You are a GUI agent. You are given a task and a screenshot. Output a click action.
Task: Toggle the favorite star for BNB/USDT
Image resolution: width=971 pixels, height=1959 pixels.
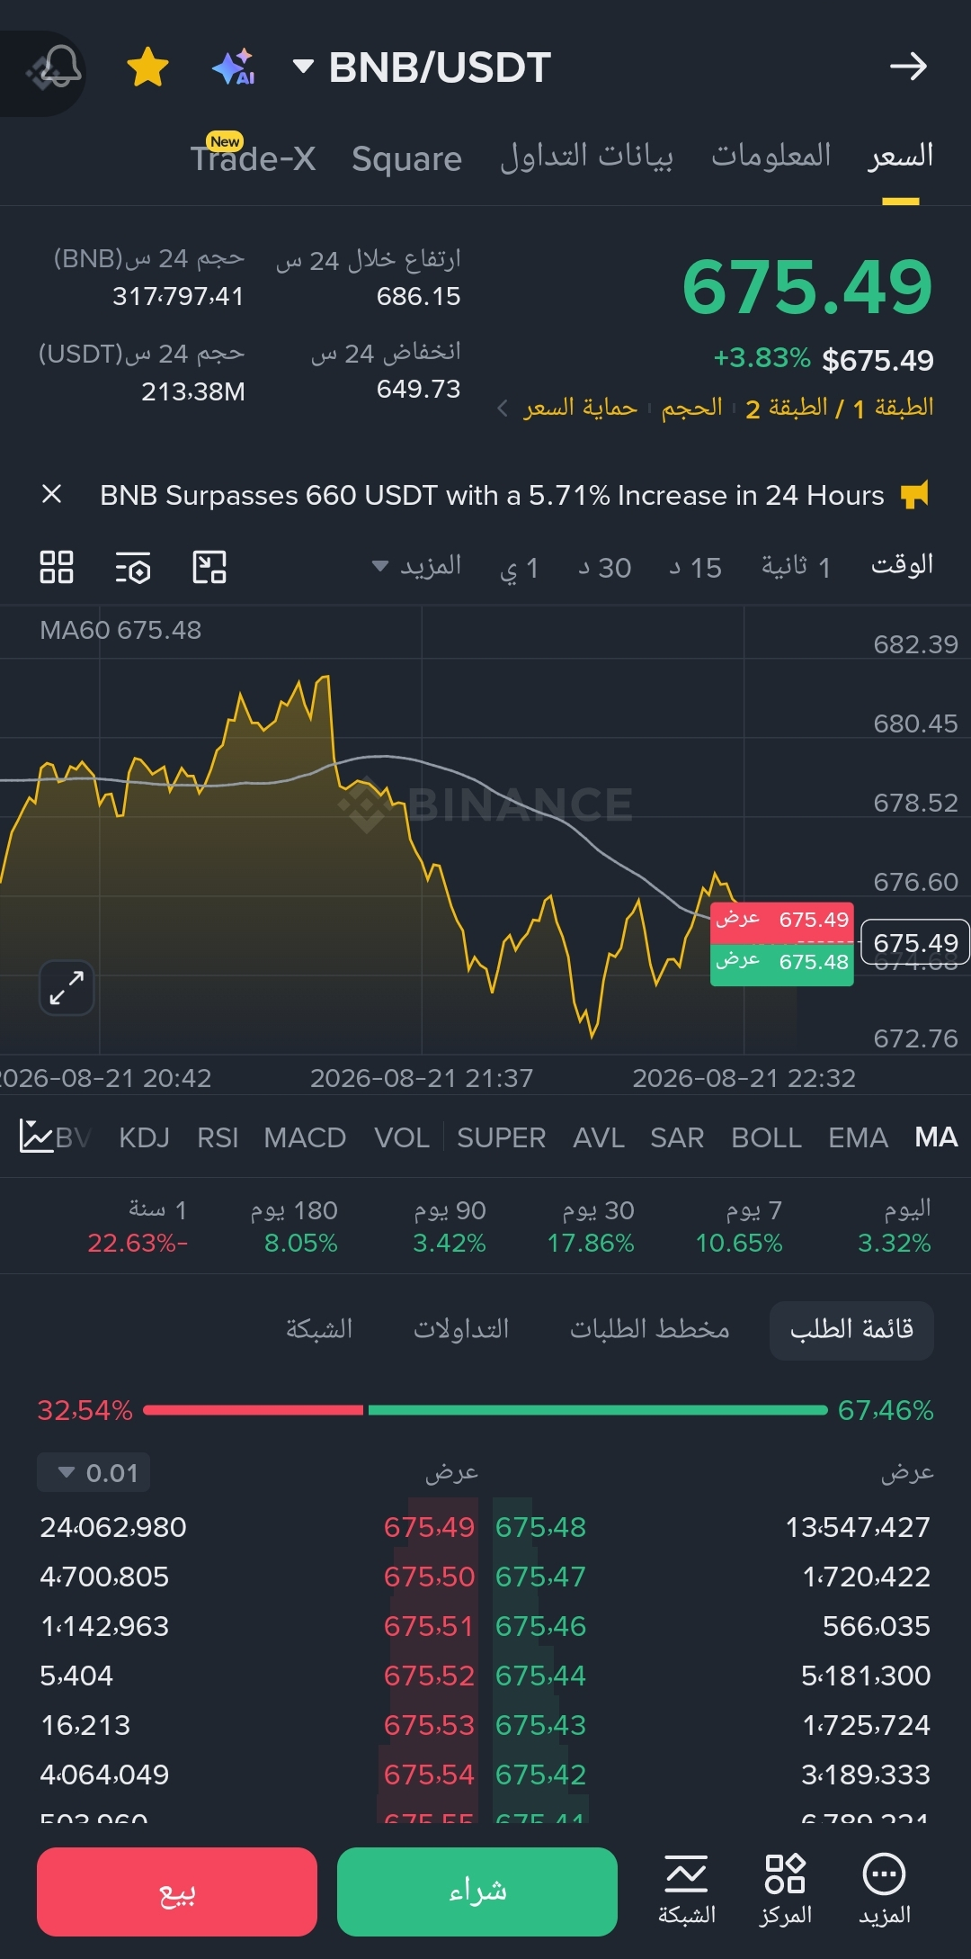pyautogui.click(x=147, y=67)
